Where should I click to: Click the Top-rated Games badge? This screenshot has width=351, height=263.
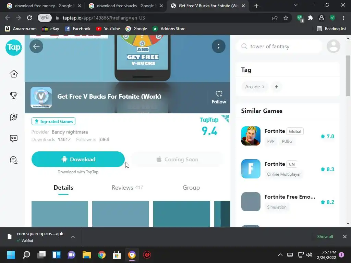[53, 122]
